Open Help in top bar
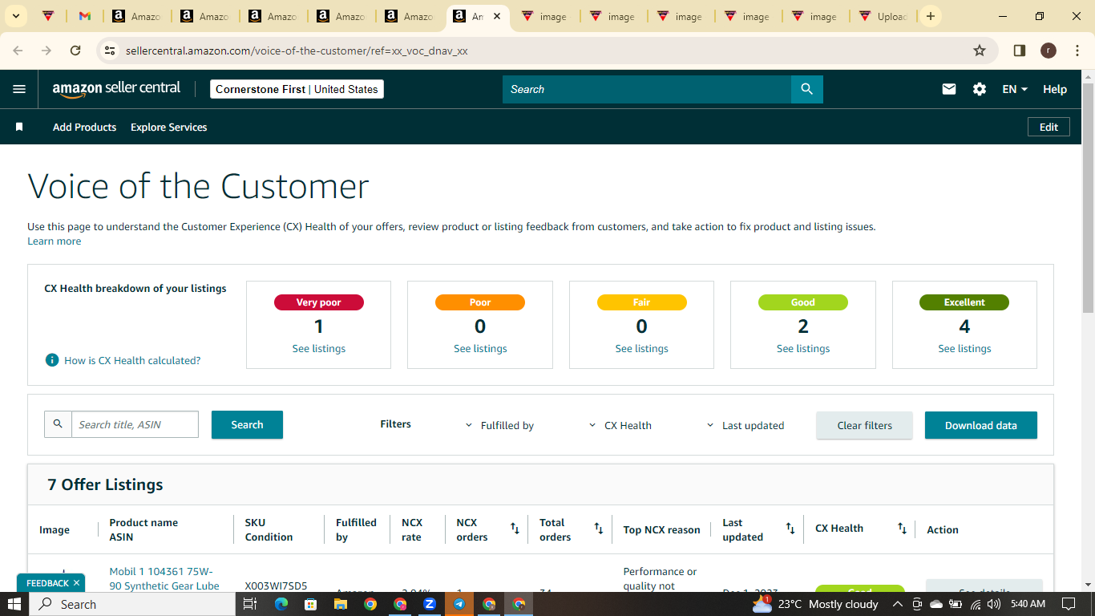 point(1055,89)
